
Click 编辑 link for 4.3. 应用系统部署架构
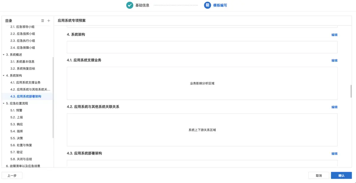pyautogui.click(x=334, y=154)
